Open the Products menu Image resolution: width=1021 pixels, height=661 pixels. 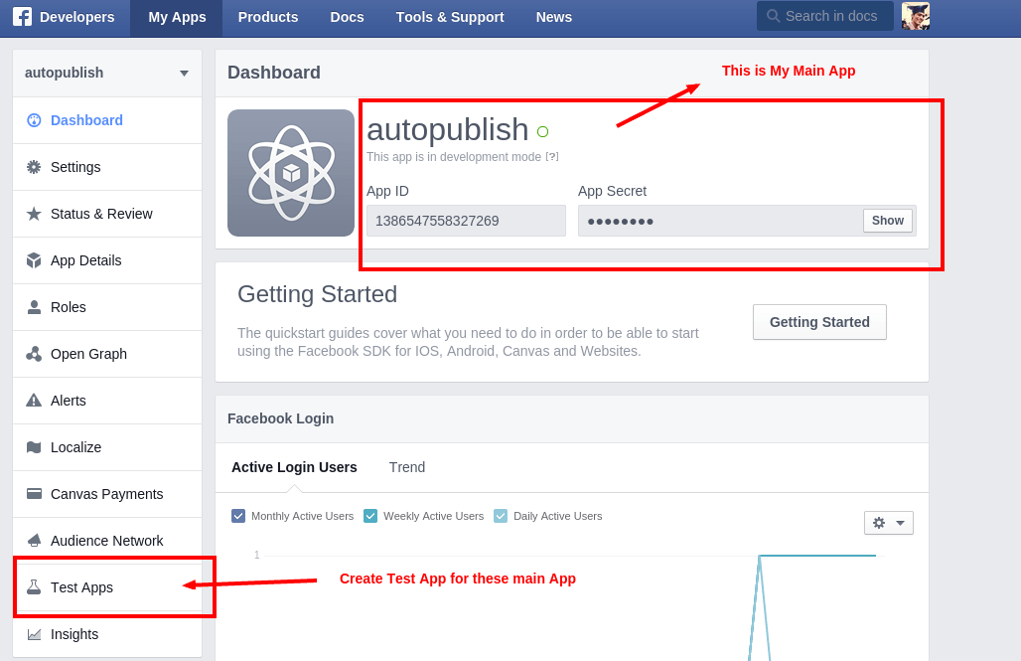(268, 17)
